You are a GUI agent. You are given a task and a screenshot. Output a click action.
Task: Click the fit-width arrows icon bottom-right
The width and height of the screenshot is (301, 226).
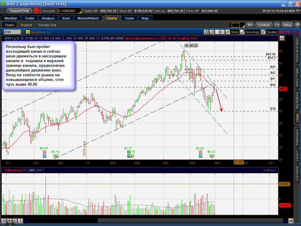291,221
